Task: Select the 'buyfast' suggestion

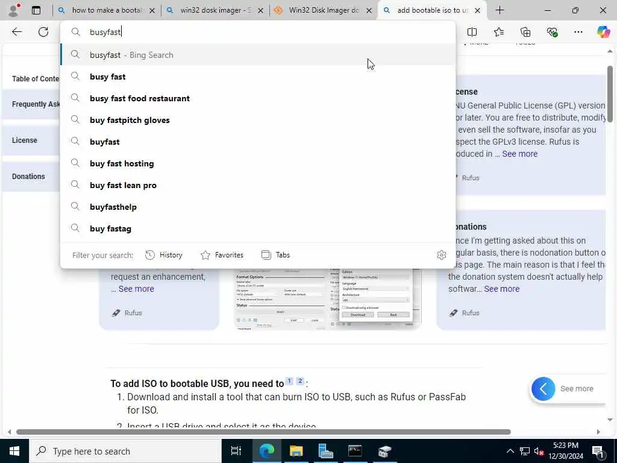Action: [x=258, y=141]
